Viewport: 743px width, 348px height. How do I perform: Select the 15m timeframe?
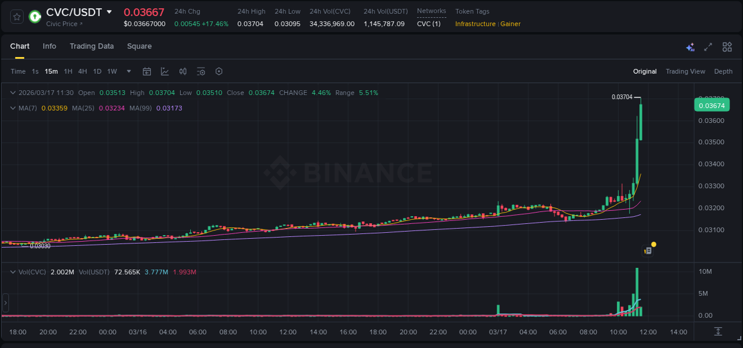click(x=51, y=71)
